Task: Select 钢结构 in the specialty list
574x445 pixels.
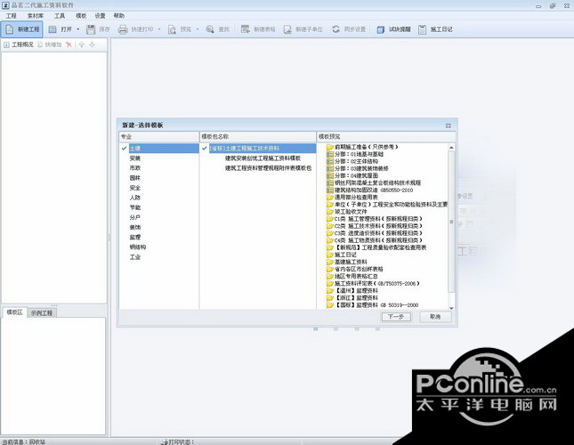Action: coord(138,247)
